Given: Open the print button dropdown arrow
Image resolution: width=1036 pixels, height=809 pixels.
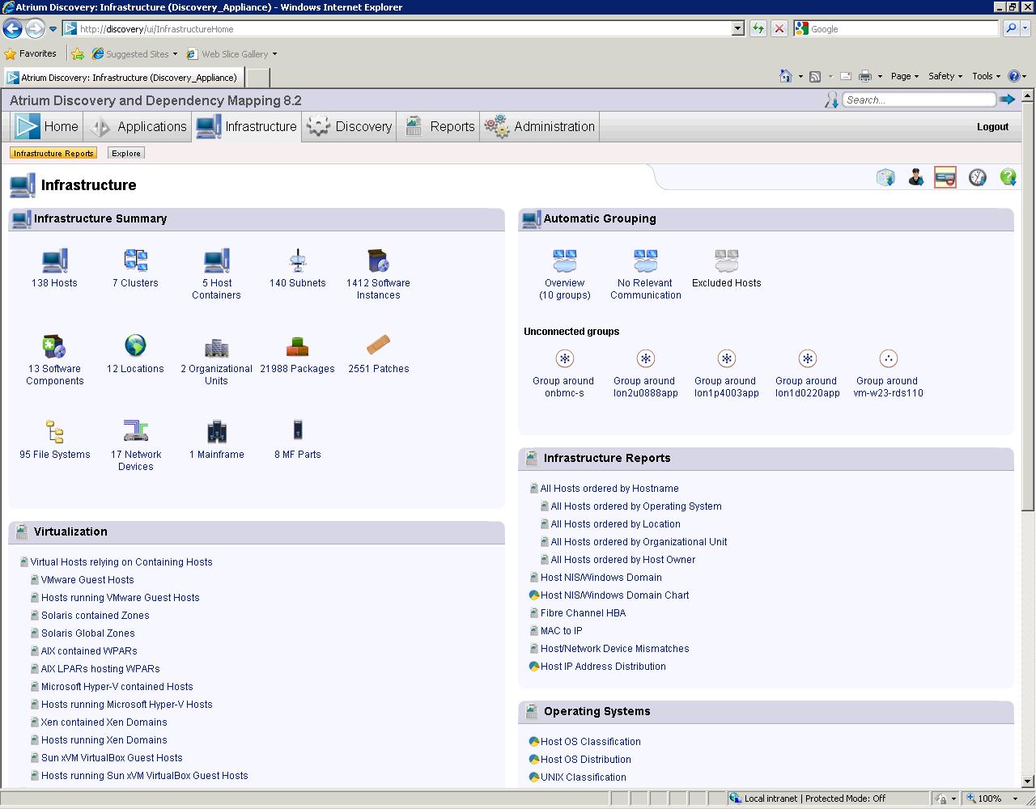Looking at the screenshot, I should coord(880,76).
